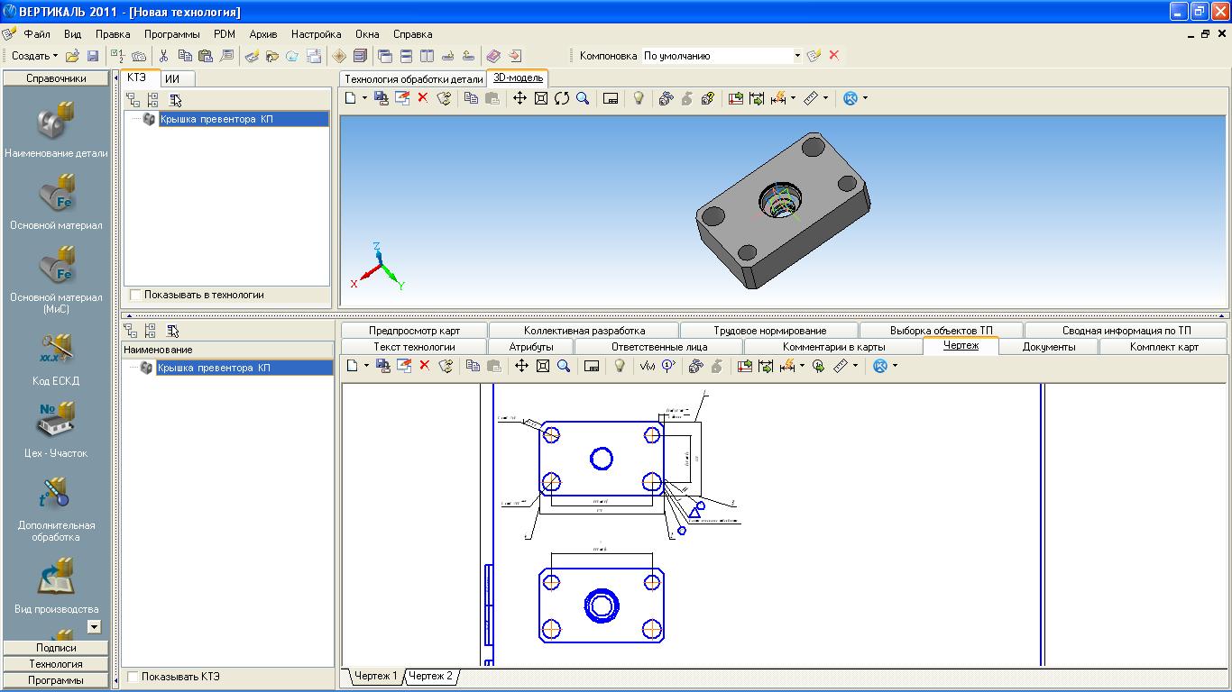The height and width of the screenshot is (692, 1232).
Task: Click the Технология panel button
Action: click(x=56, y=664)
